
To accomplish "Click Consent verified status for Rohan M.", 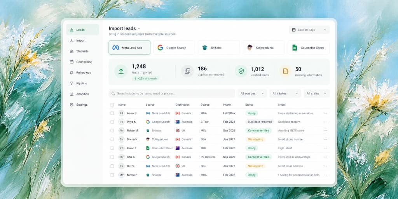I will [x=258, y=131].
